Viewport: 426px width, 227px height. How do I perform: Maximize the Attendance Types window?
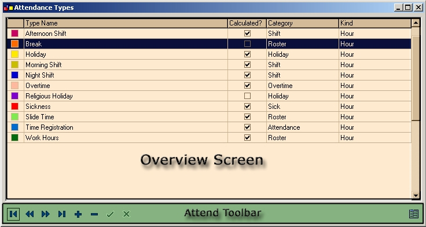point(408,8)
